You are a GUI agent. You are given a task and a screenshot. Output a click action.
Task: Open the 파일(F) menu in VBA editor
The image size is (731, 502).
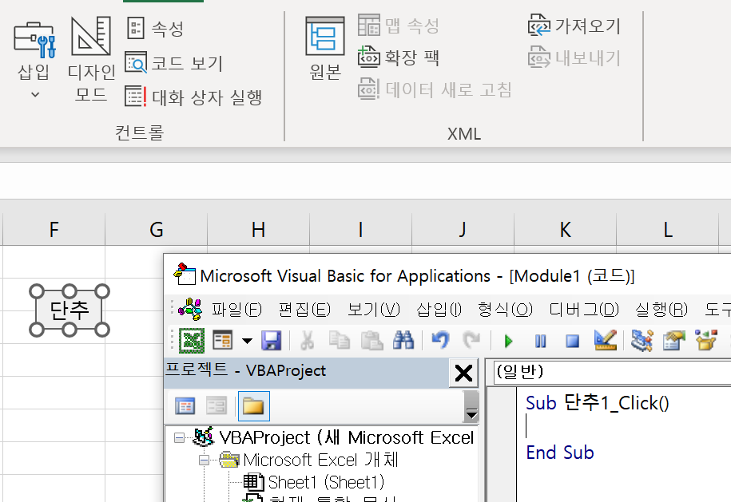[236, 309]
